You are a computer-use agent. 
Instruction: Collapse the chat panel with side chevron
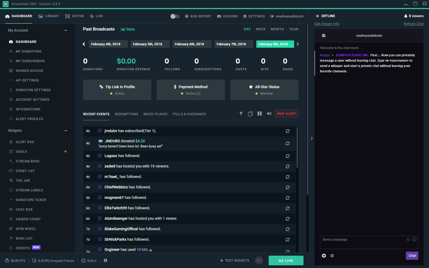[312, 139]
